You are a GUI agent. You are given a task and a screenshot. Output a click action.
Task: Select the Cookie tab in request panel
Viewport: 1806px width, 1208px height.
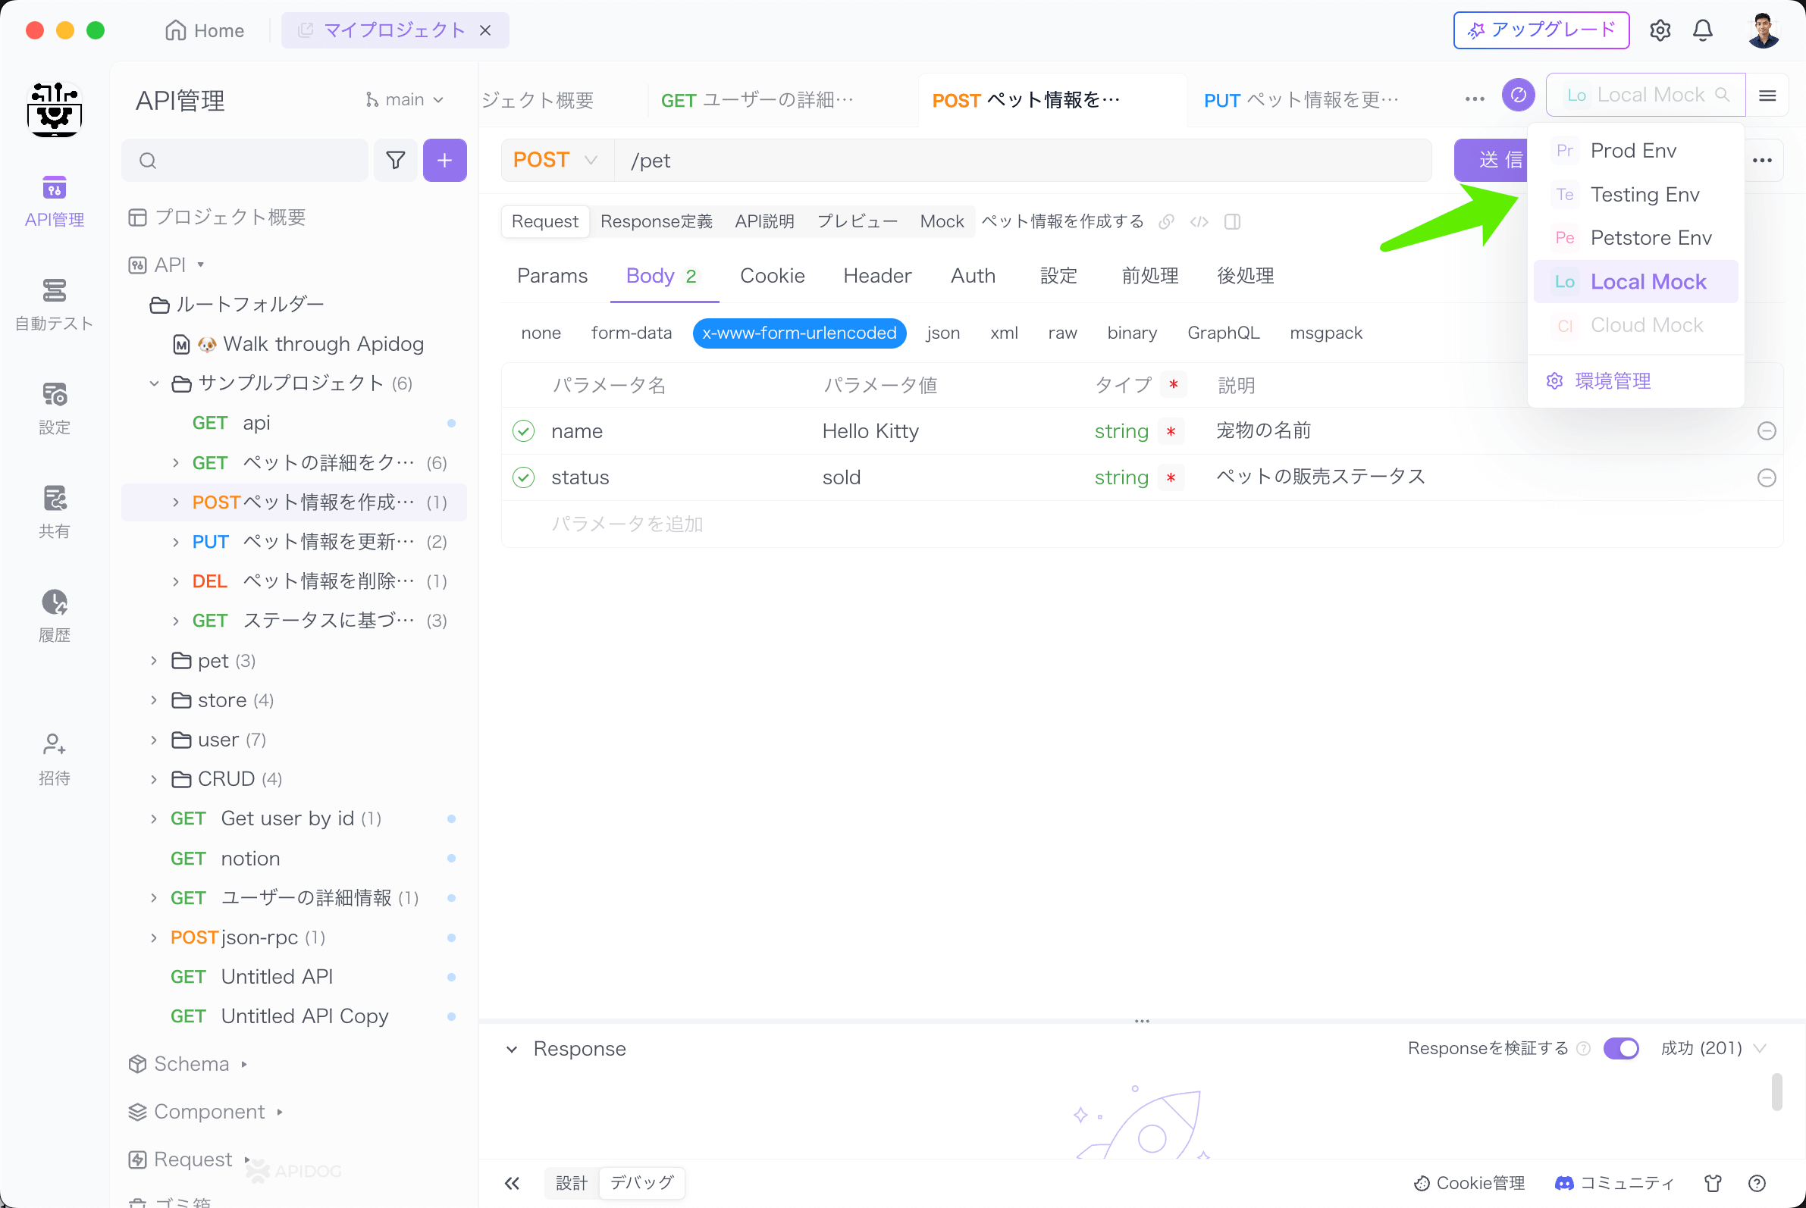tap(773, 275)
